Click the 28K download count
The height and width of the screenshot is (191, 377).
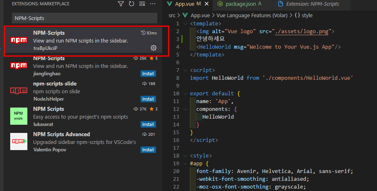pyautogui.click(x=140, y=58)
